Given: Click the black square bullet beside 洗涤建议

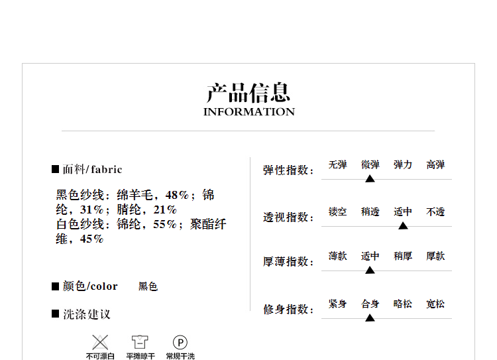Looking at the screenshot, I should click(x=56, y=314).
